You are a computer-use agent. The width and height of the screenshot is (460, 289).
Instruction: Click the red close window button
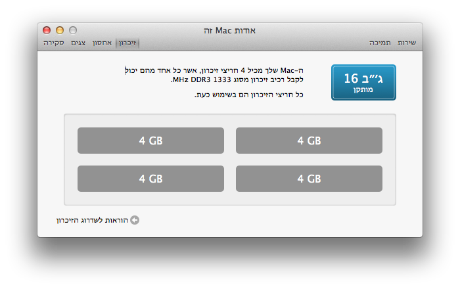pos(47,30)
